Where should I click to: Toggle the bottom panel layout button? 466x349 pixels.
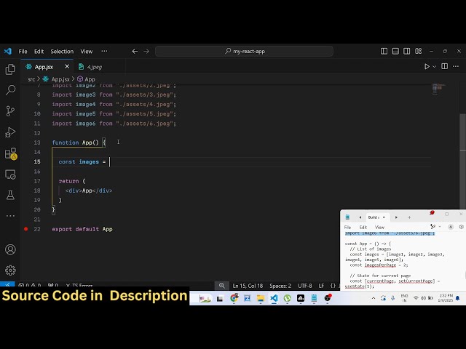395,52
